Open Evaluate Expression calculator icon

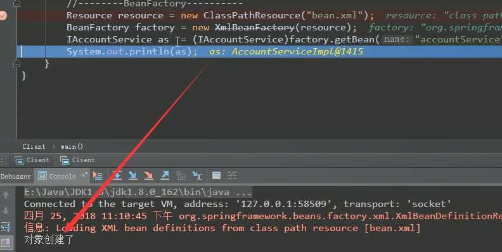click(216, 175)
